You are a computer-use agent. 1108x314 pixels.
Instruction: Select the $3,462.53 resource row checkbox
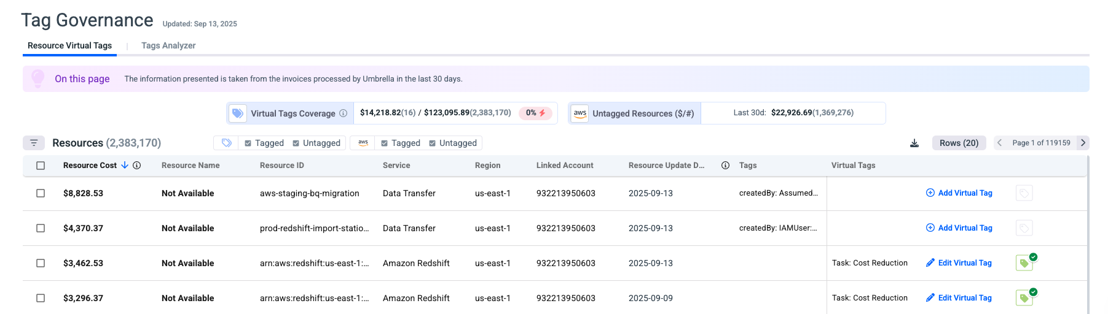point(41,263)
